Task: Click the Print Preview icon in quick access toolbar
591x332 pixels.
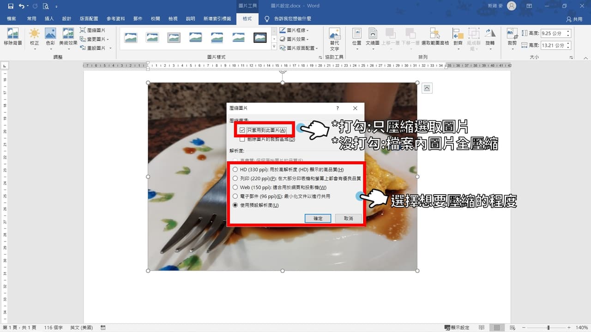Action: pyautogui.click(x=45, y=6)
